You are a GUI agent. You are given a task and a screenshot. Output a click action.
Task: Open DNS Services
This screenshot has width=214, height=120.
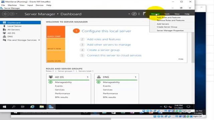(x=108, y=90)
